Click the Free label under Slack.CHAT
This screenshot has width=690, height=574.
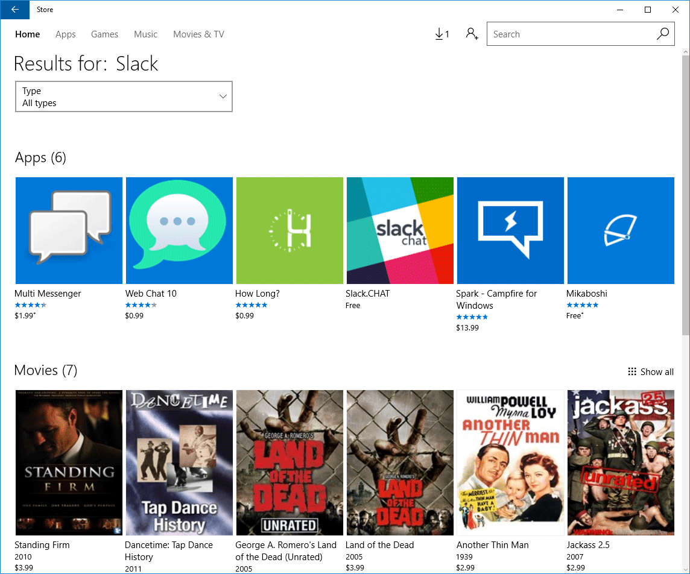tap(353, 305)
